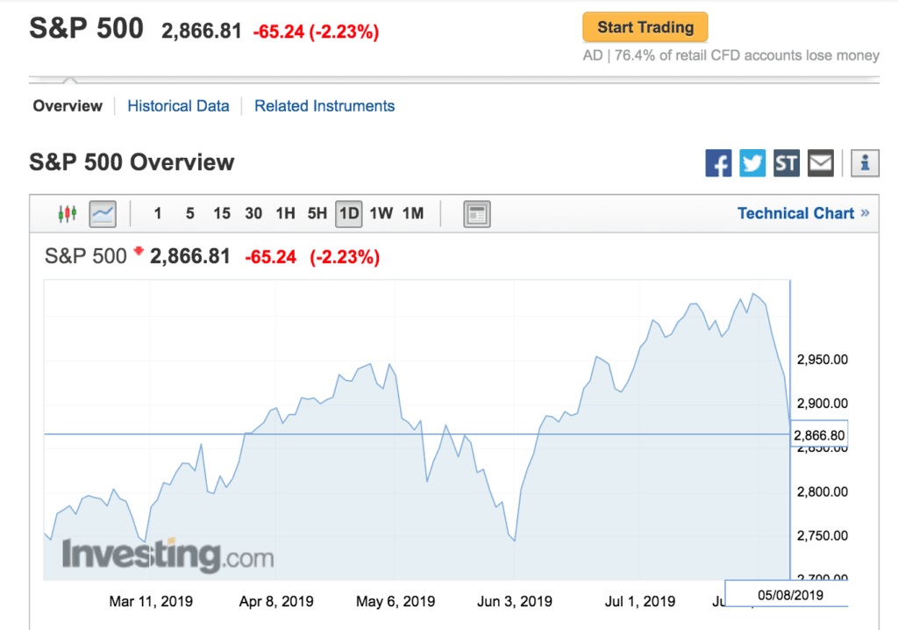Open the Related Instruments tab
The height and width of the screenshot is (630, 898).
[324, 106]
